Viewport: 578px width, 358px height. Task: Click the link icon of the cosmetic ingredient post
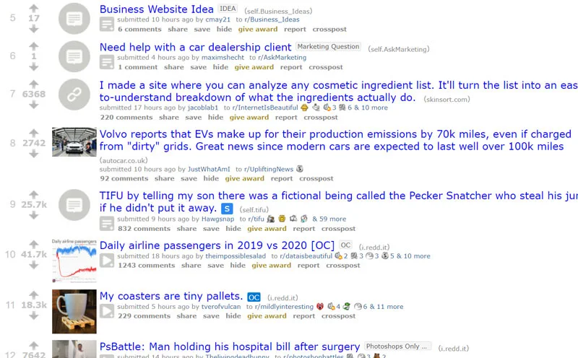tap(74, 95)
